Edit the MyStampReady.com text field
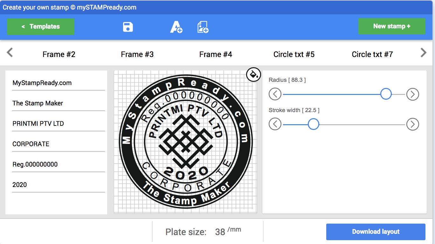Viewport: 435px width, 244px height. (59, 83)
